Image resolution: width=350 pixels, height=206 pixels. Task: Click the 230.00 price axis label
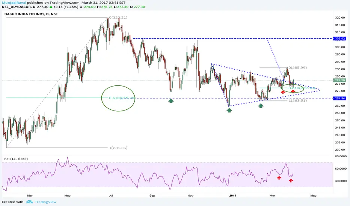tap(340, 149)
